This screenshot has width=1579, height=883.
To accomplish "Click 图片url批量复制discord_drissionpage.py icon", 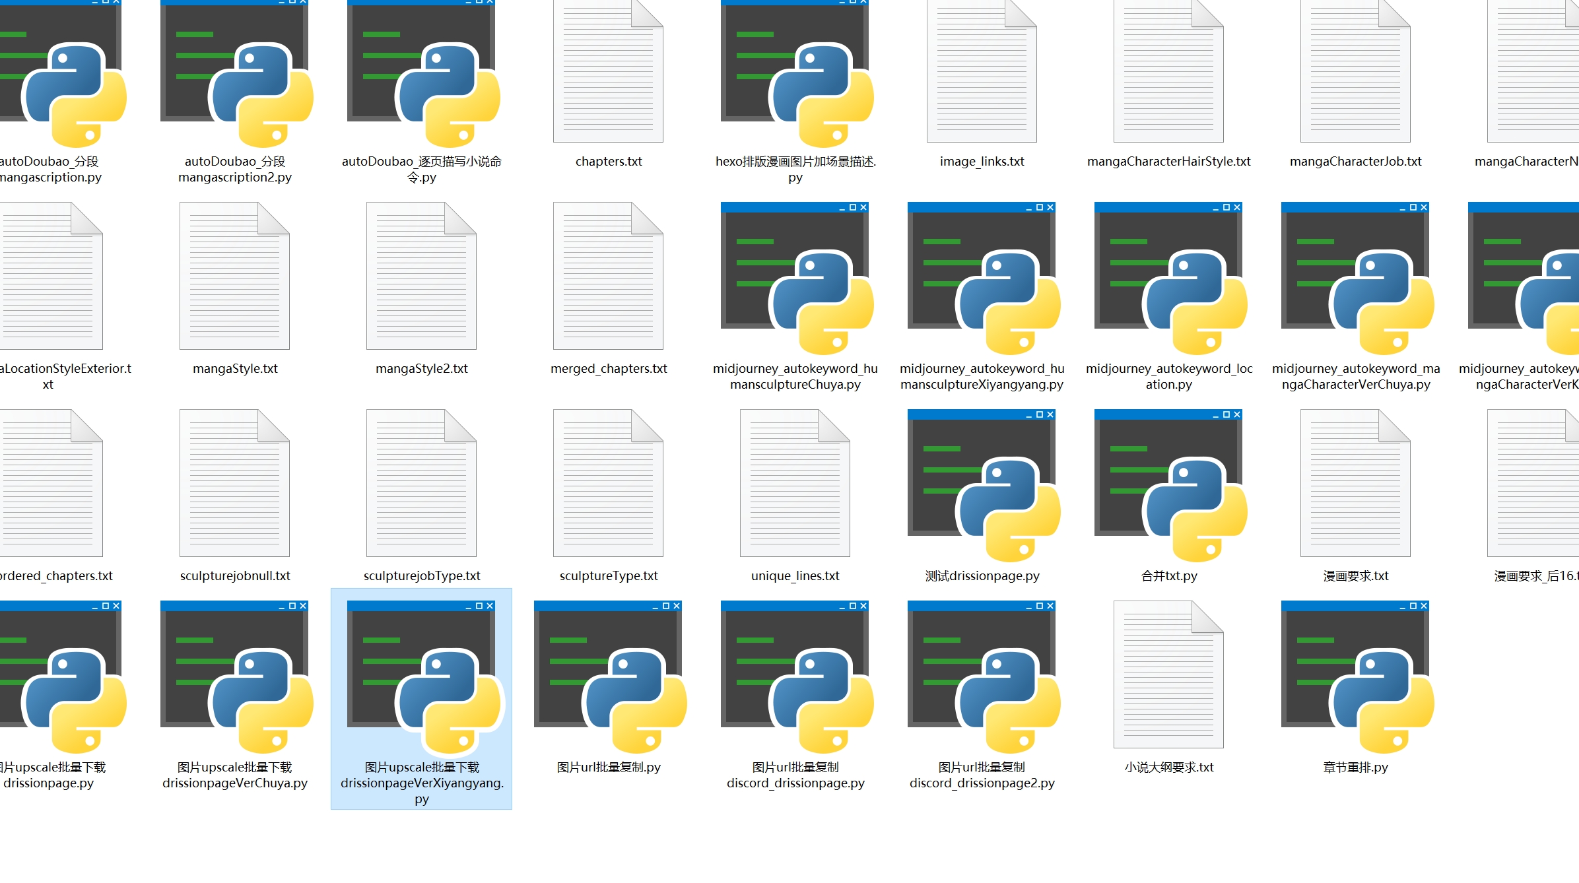I will 797,677.
